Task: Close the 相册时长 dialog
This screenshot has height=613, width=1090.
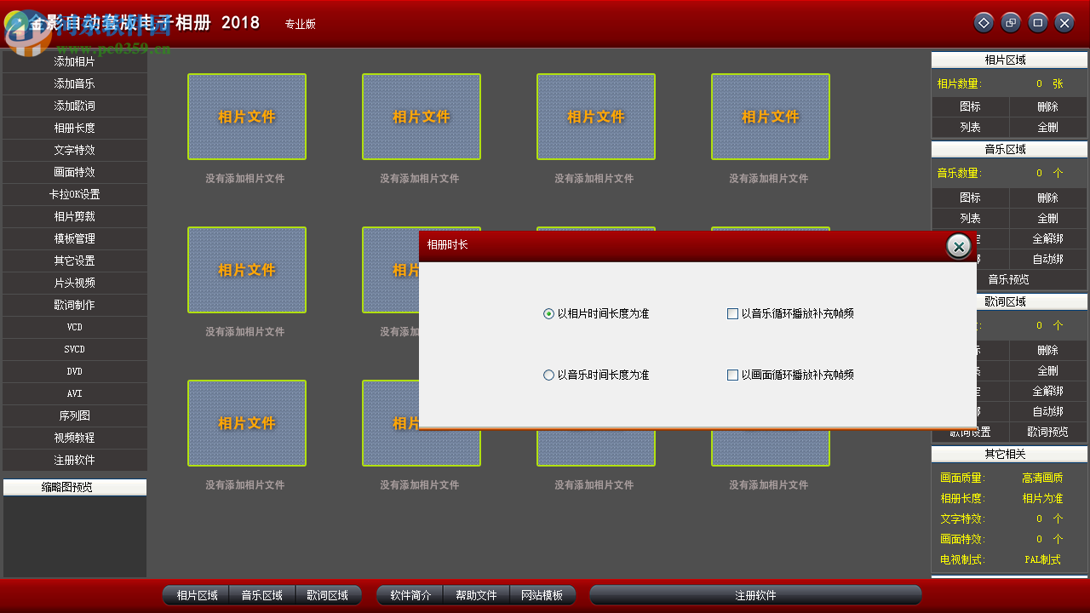Action: tap(959, 246)
